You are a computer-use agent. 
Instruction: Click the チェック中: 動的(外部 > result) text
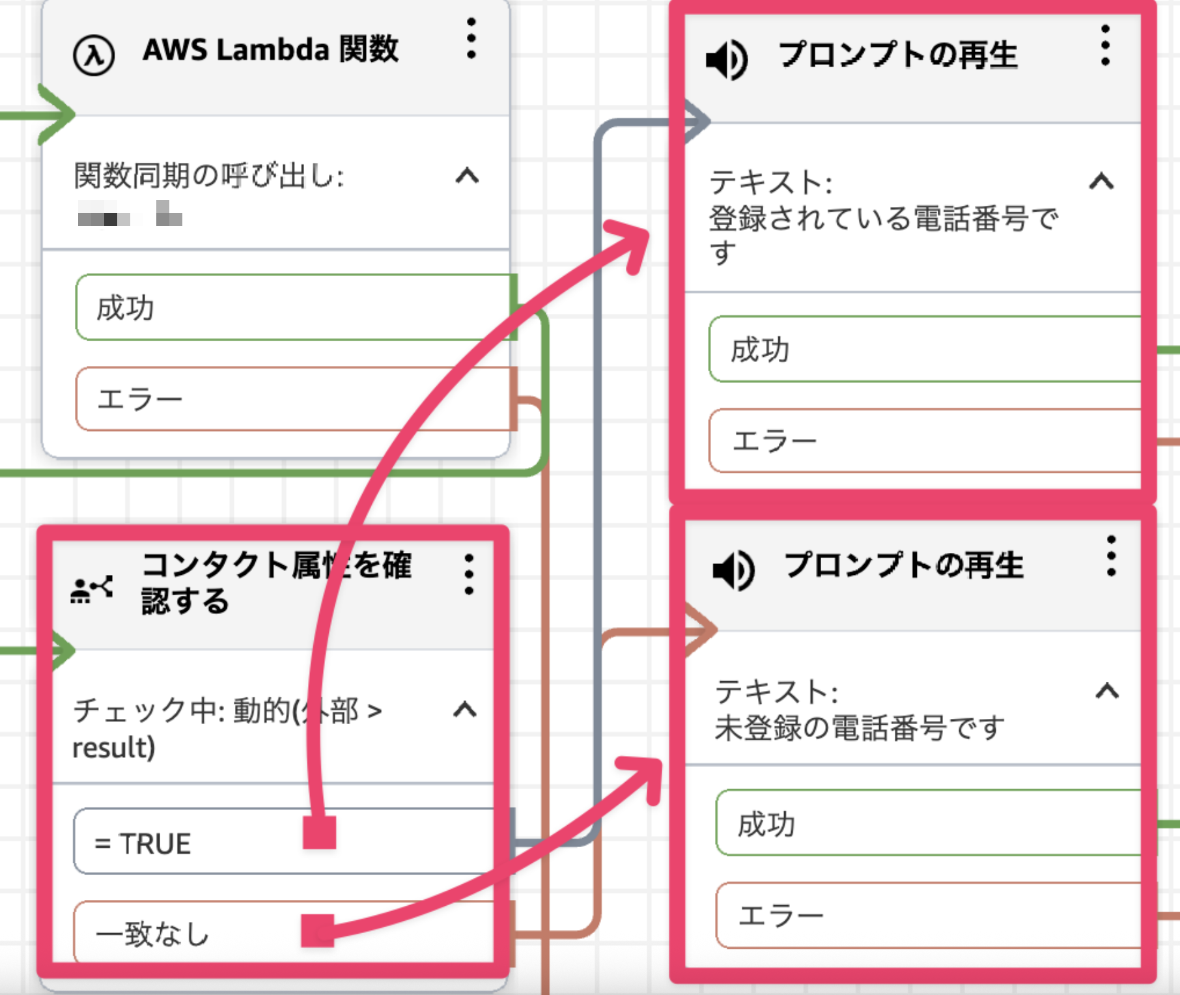227,728
